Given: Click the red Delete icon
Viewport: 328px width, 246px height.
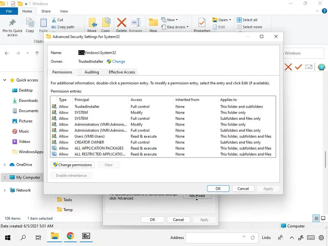Looking at the screenshot, I should coord(121,23).
